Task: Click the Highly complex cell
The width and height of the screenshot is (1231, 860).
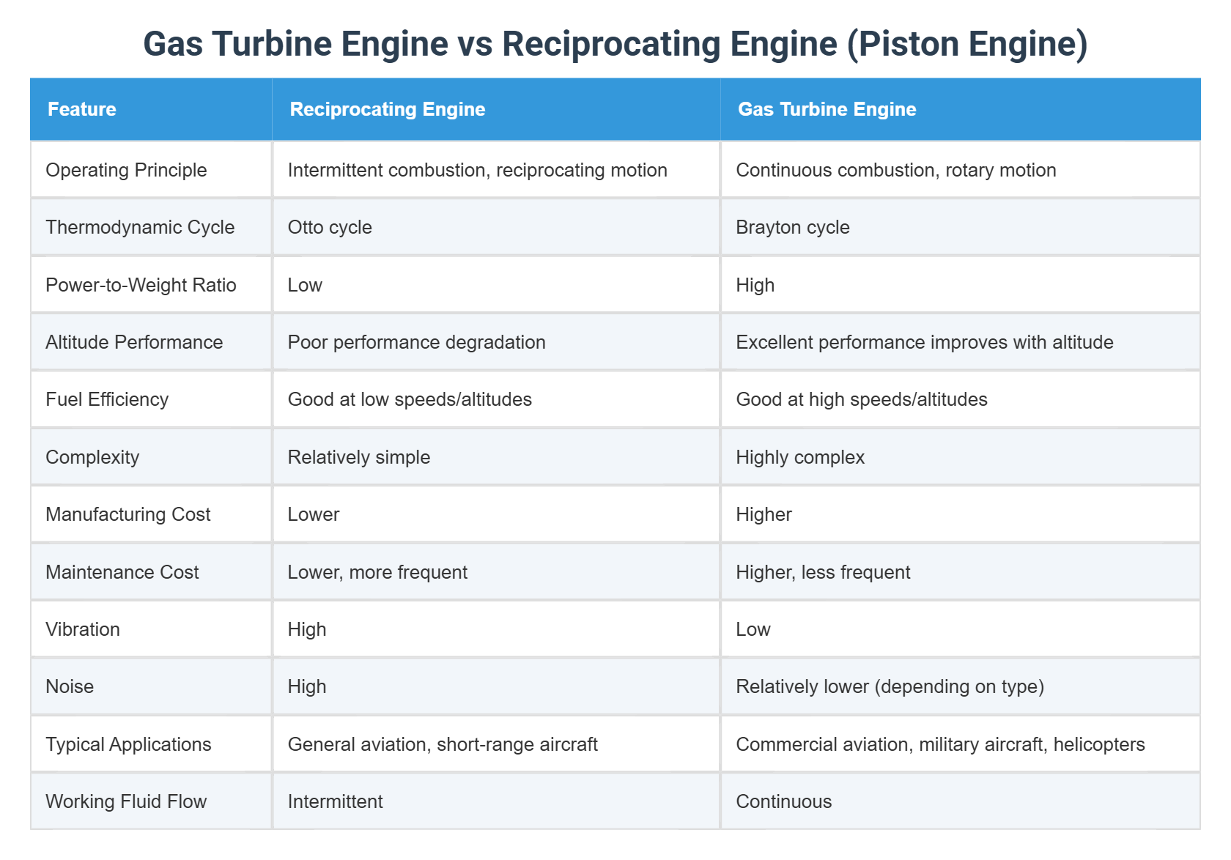Action: pyautogui.click(x=800, y=457)
